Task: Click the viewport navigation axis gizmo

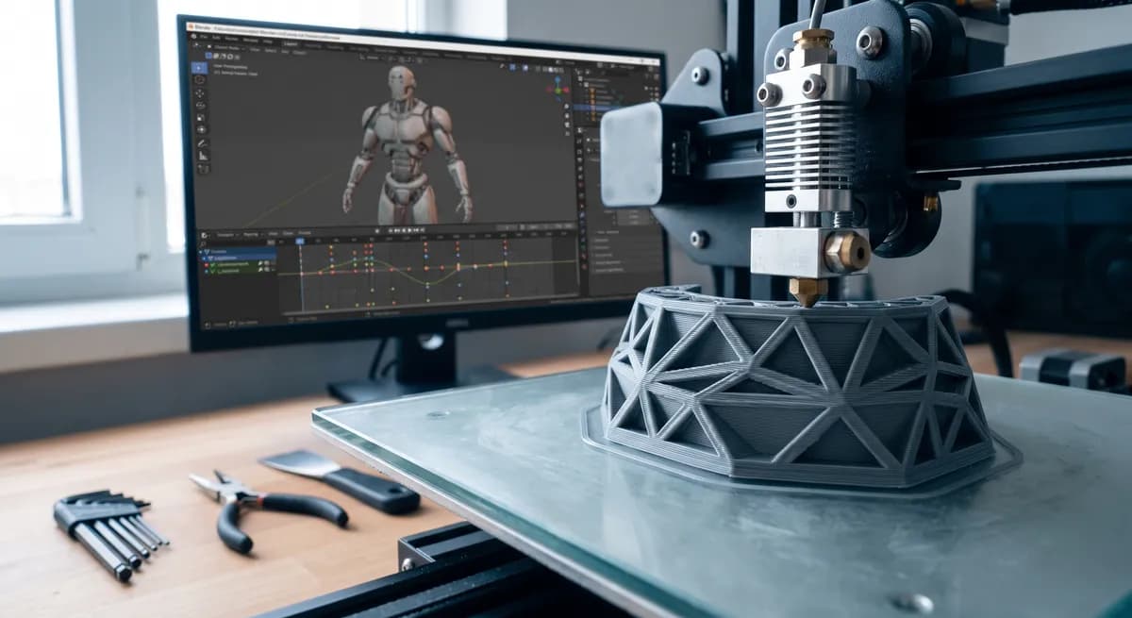Action: pos(558,90)
